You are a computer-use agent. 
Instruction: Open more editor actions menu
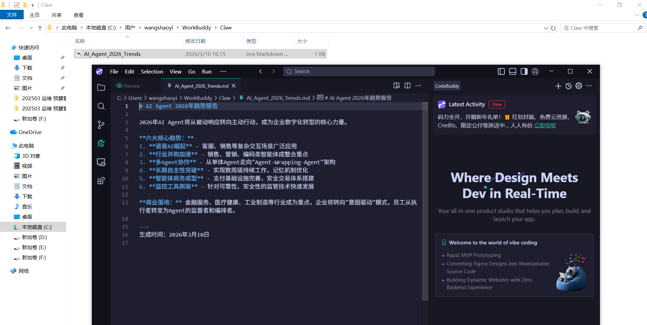click(418, 86)
